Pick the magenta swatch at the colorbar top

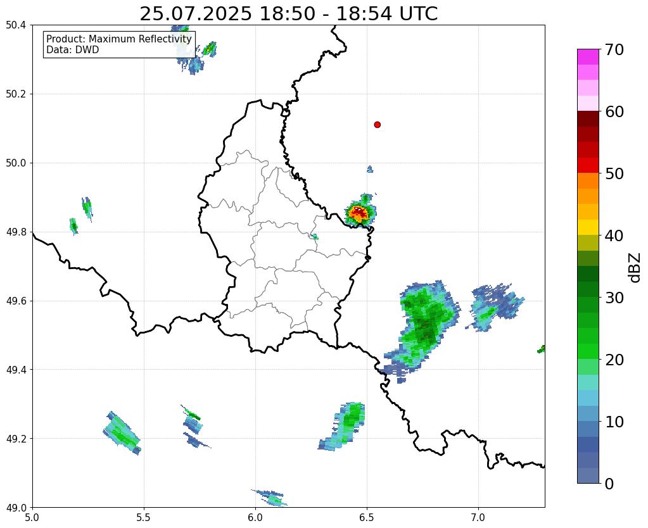pyautogui.click(x=588, y=57)
